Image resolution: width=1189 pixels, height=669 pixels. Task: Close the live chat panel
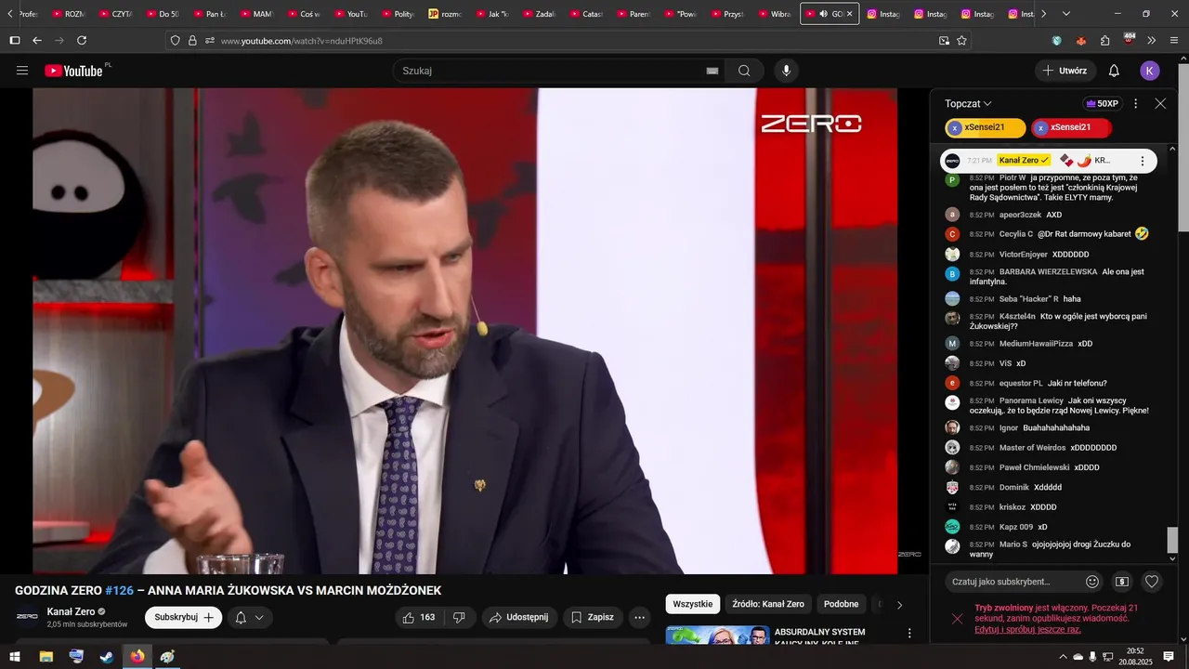[1160, 103]
